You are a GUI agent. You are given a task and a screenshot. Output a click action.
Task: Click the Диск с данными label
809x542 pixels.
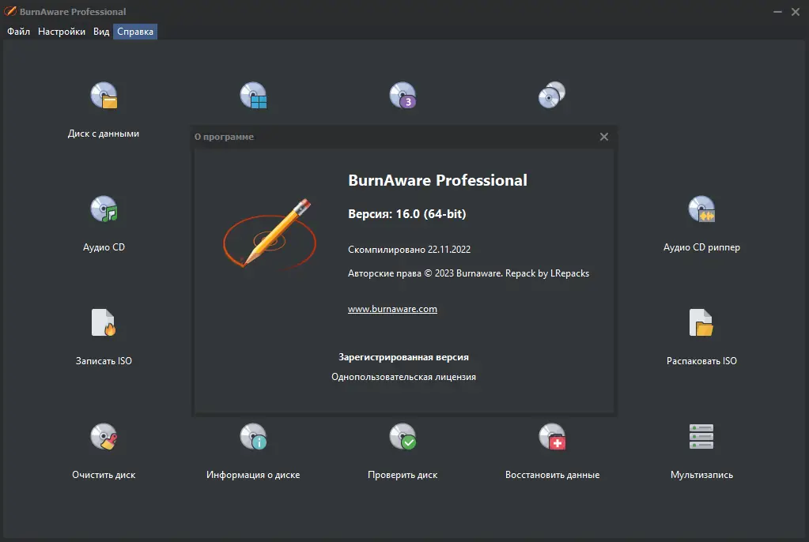pyautogui.click(x=104, y=133)
